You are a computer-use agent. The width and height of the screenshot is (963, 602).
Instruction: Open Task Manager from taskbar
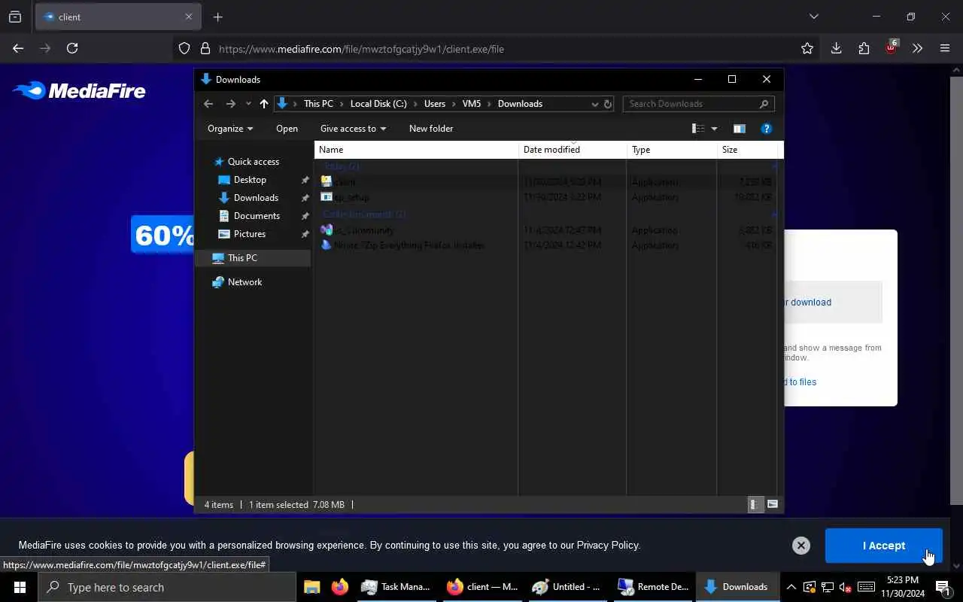click(396, 587)
